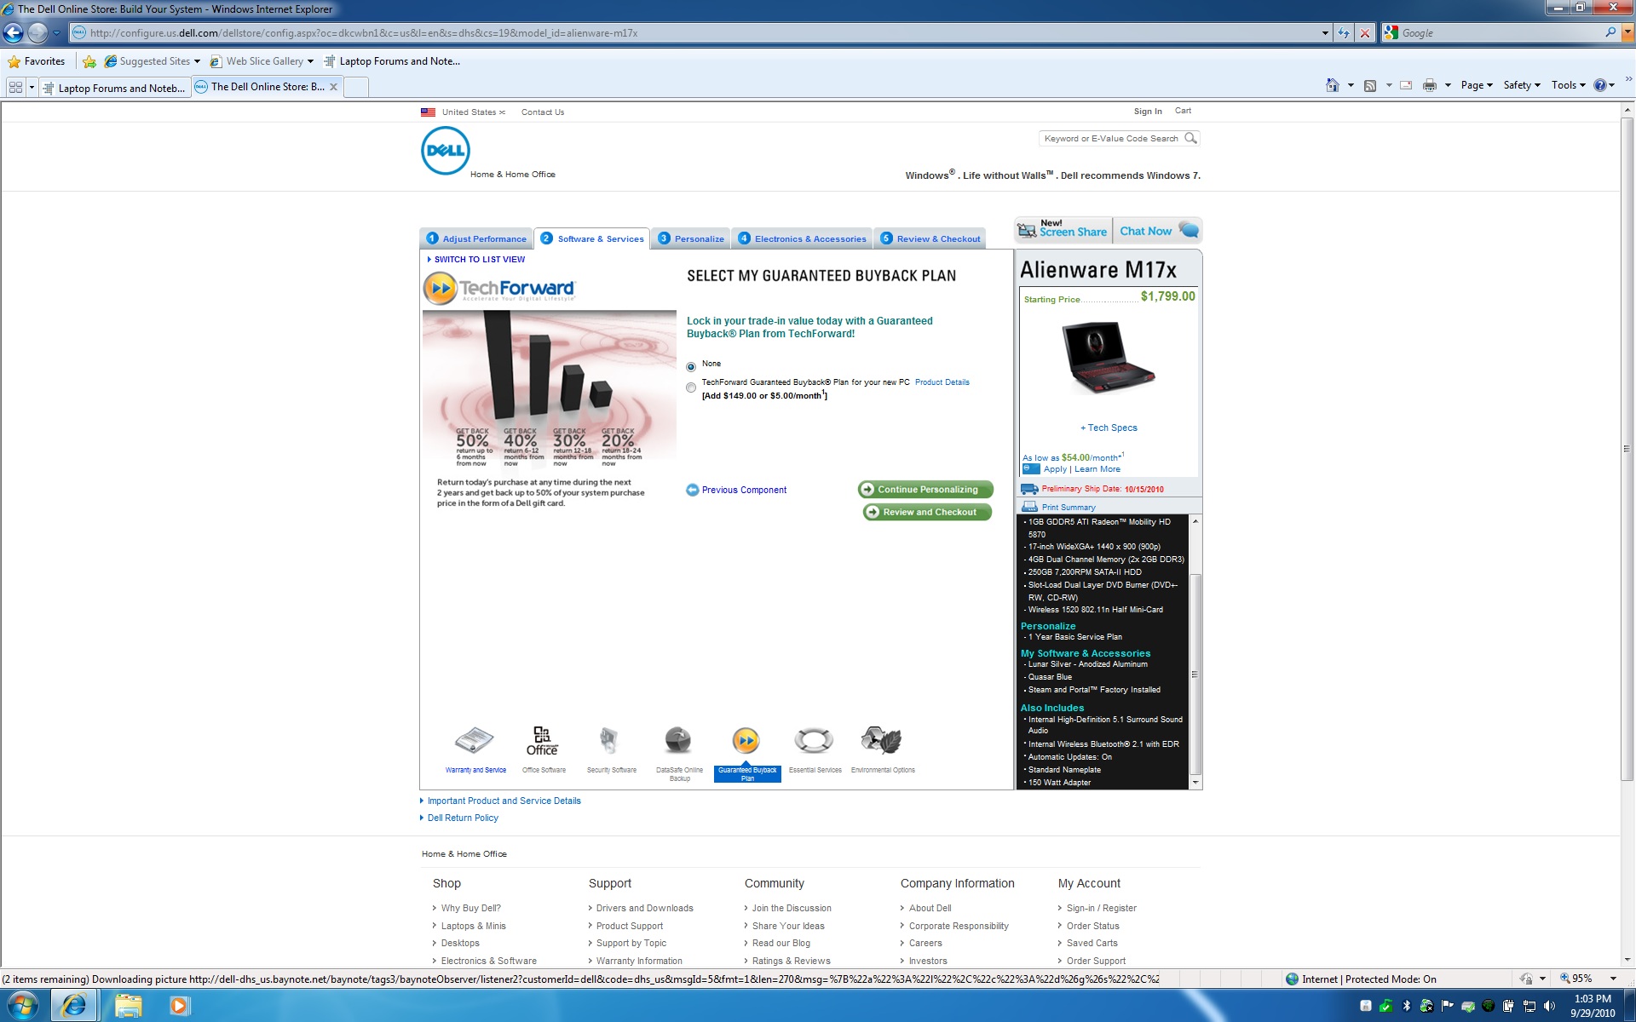Open Chat Now button
Image resolution: width=1636 pixels, height=1022 pixels.
(1158, 231)
